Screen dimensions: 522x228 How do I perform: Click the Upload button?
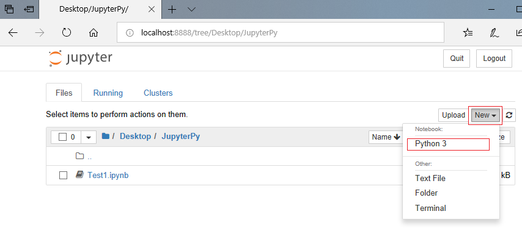coord(453,115)
